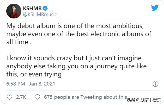Click the "this, or even trying" line
Viewport: 164px width, 105px height.
34,75
